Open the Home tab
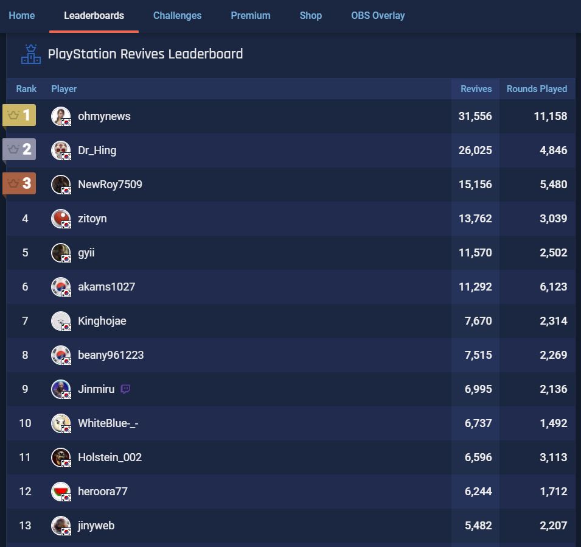The width and height of the screenshot is (581, 547). 22,15
